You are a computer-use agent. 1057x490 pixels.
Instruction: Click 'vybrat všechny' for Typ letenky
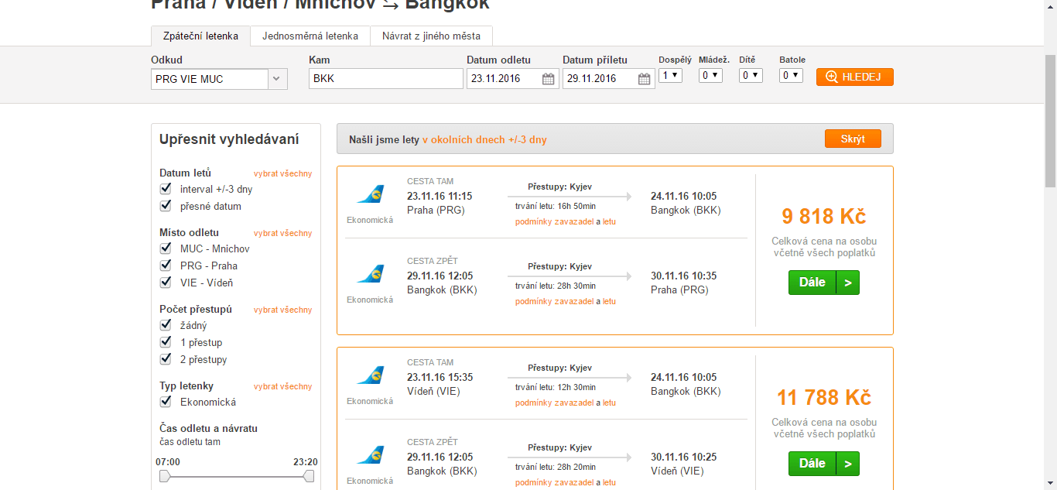point(283,386)
